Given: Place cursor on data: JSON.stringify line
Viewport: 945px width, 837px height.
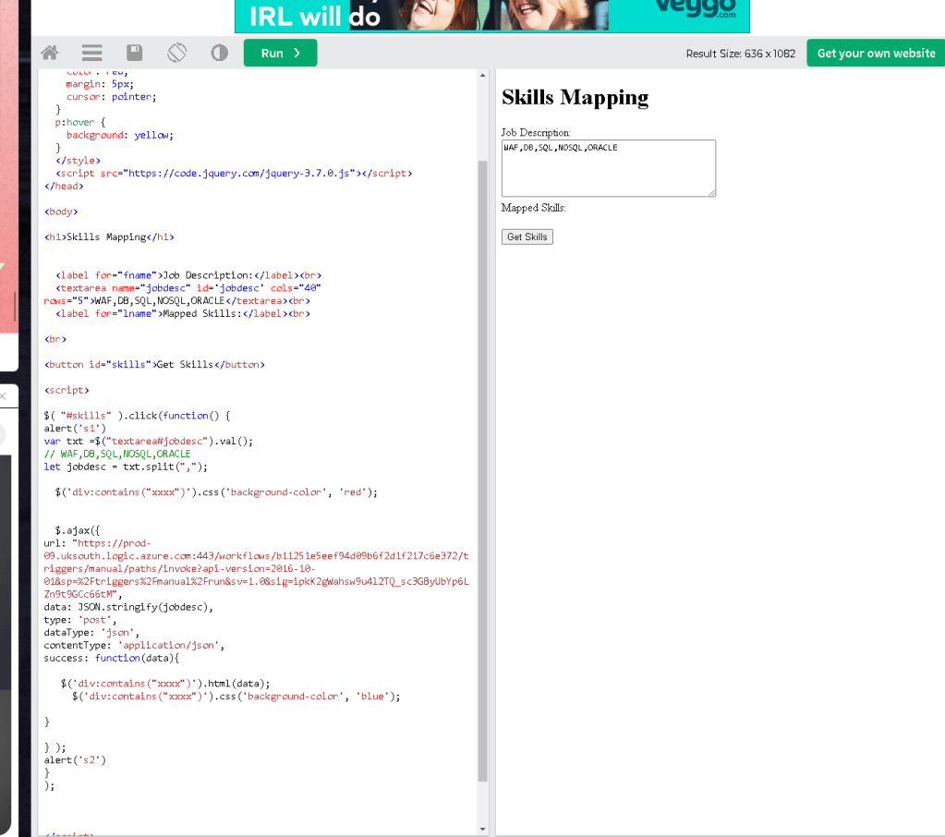Looking at the screenshot, I should 128,607.
